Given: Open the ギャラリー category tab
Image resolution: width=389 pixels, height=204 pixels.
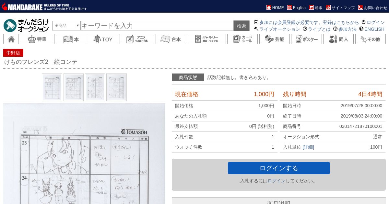Looking at the screenshot, I should click(207, 39).
